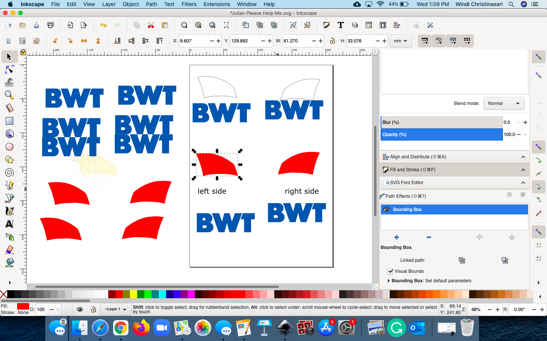Click the Undo arrow in toolbar

tap(103, 25)
